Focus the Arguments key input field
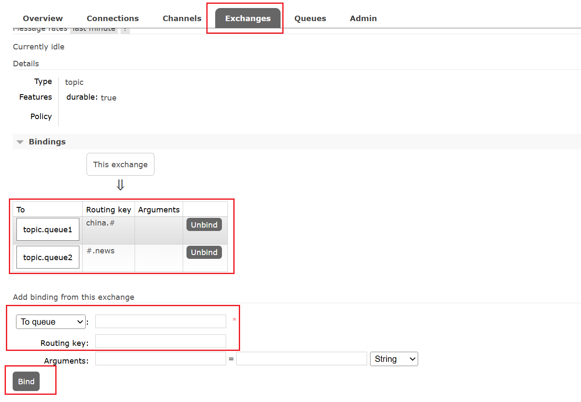The height and width of the screenshot is (402, 581). (x=161, y=359)
